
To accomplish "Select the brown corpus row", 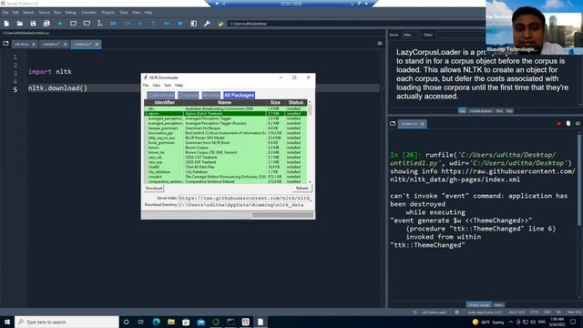I will (x=226, y=148).
